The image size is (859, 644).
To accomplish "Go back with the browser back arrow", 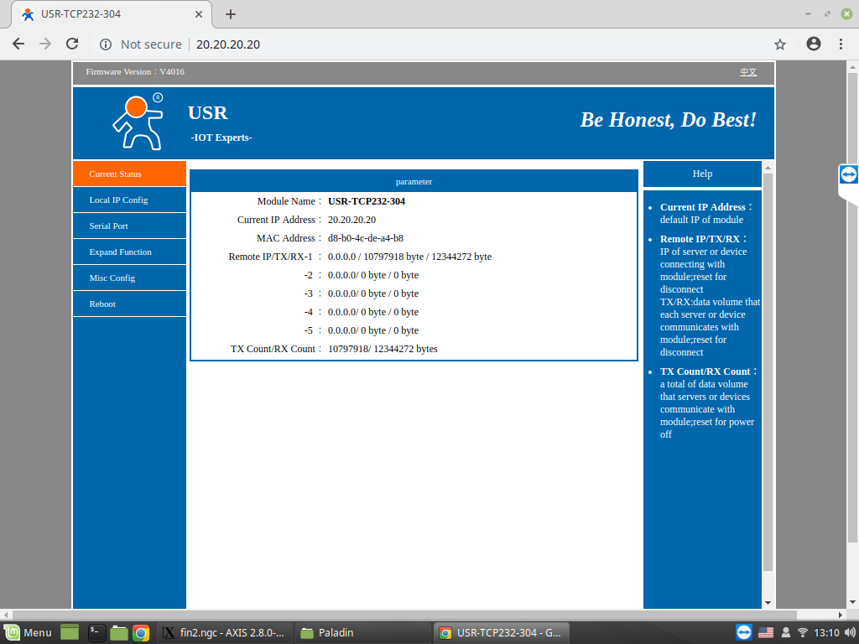I will pos(18,44).
